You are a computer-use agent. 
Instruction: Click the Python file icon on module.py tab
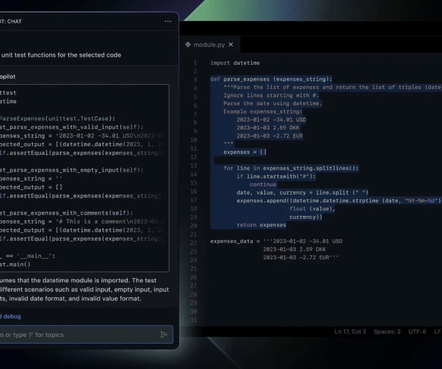[187, 44]
